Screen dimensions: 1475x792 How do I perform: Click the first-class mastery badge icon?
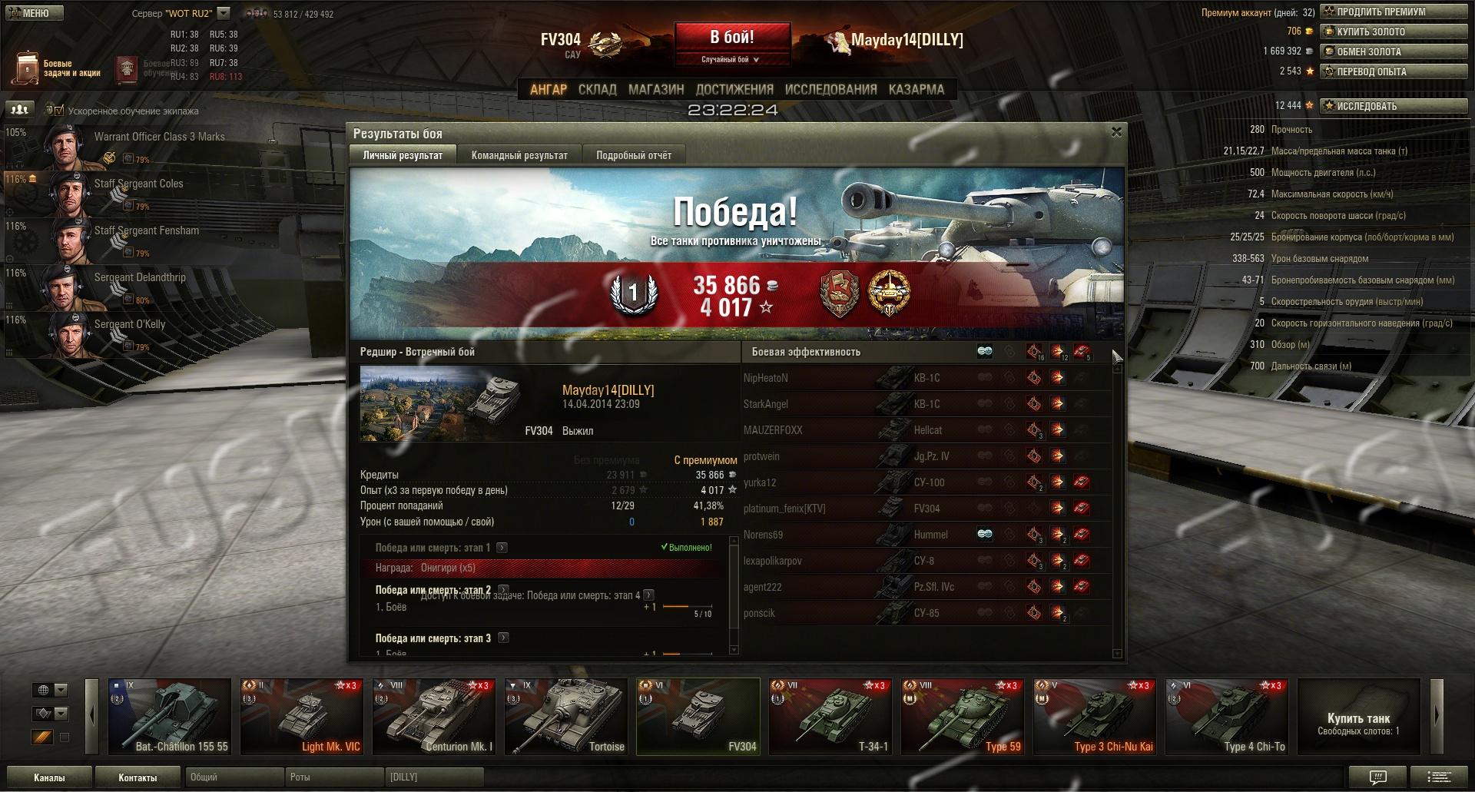coord(633,293)
